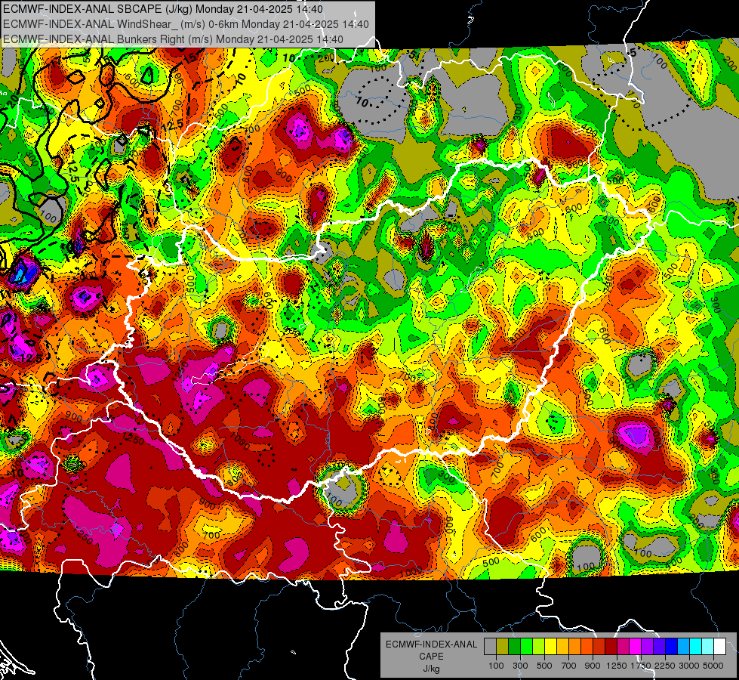Viewport: 739px width, 680px height.
Task: Select the dark green legend swatch
Action: point(514,646)
